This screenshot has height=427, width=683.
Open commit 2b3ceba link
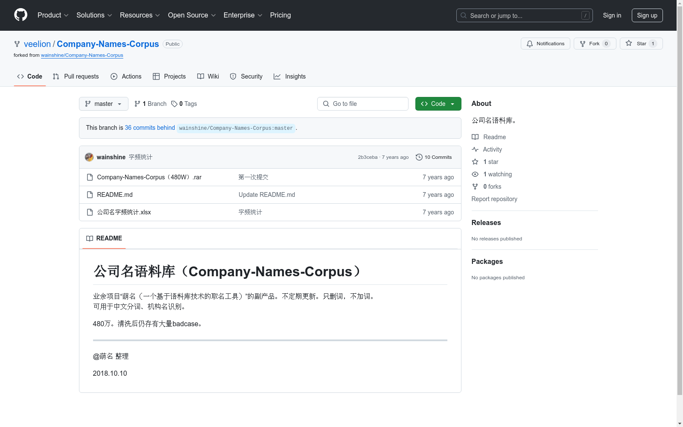tap(368, 157)
